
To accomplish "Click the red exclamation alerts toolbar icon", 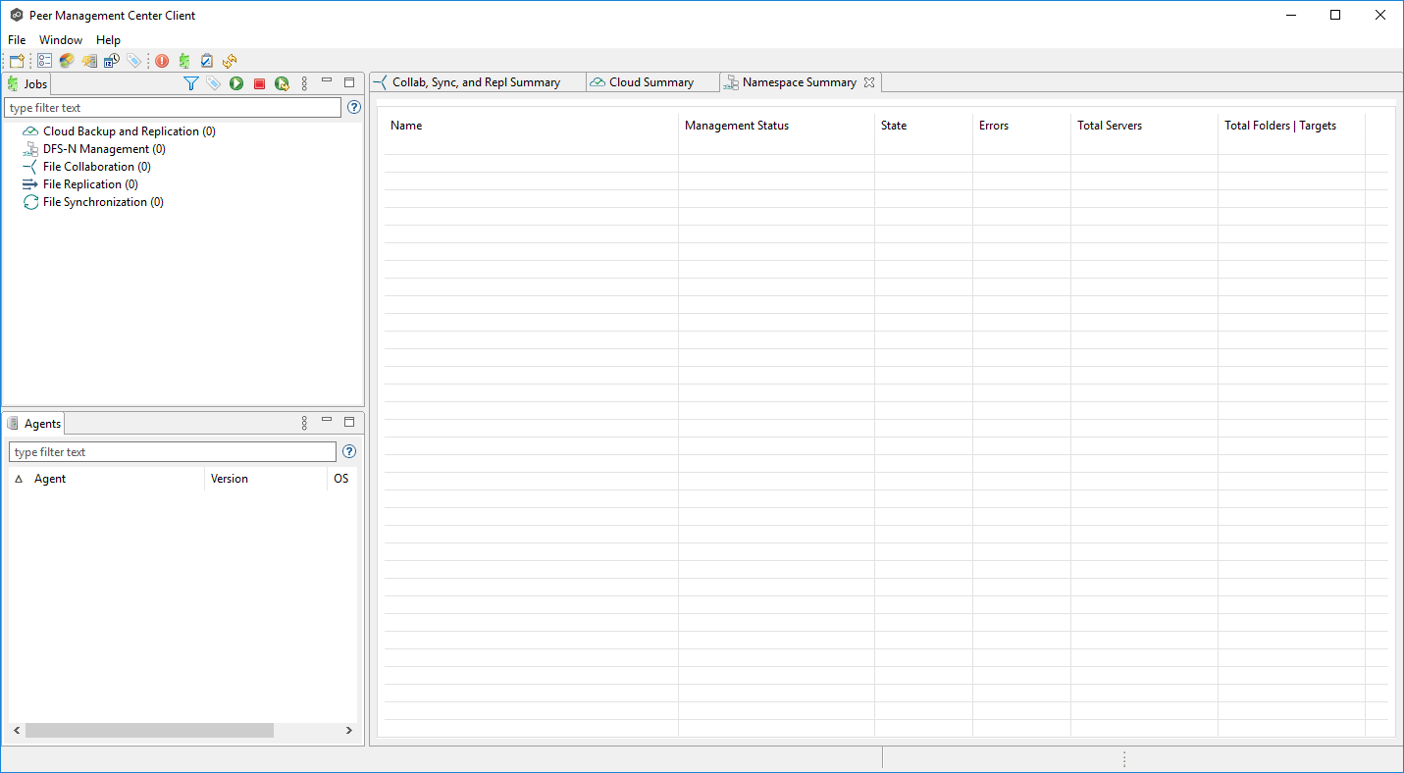I will click(x=162, y=61).
